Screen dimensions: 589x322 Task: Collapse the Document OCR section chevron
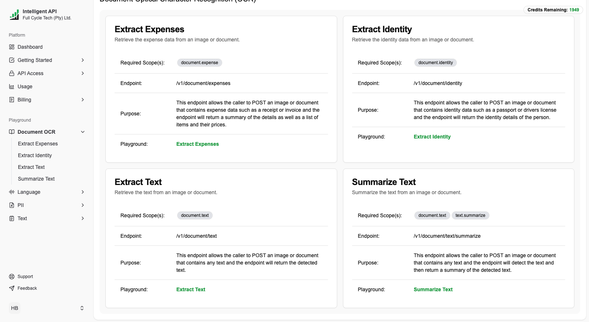[x=83, y=132]
